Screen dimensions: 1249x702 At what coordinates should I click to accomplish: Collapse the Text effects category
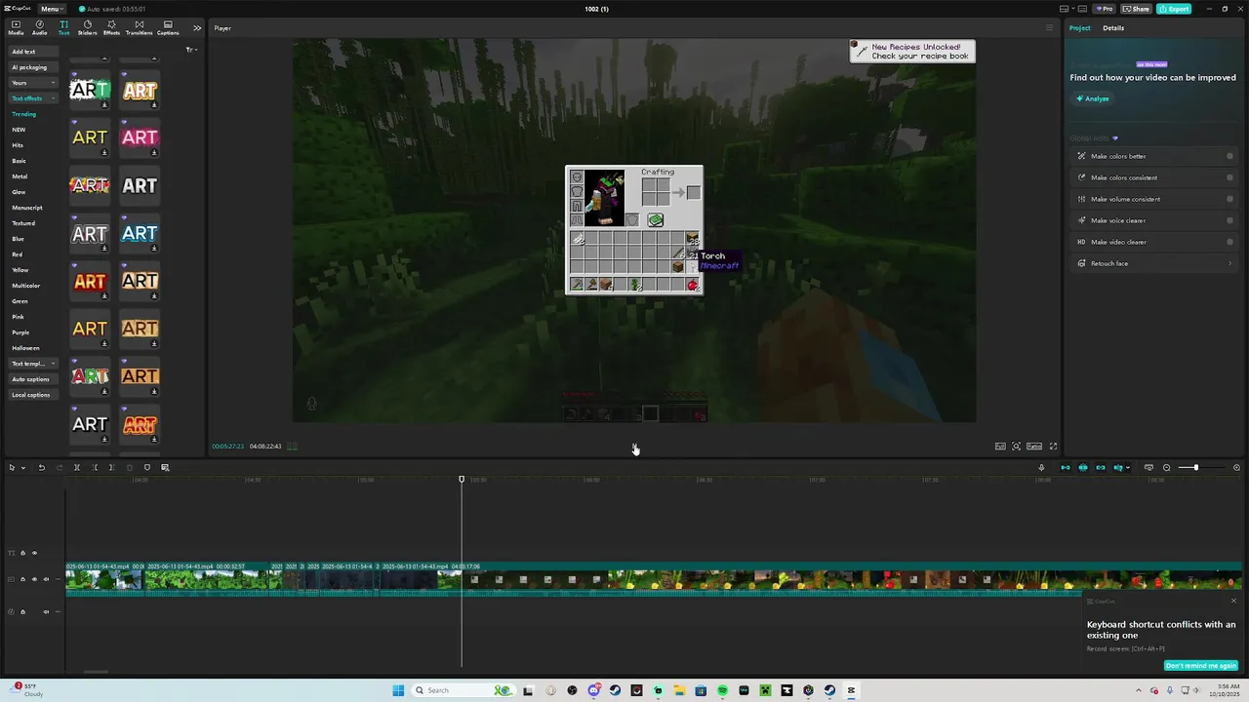33,98
